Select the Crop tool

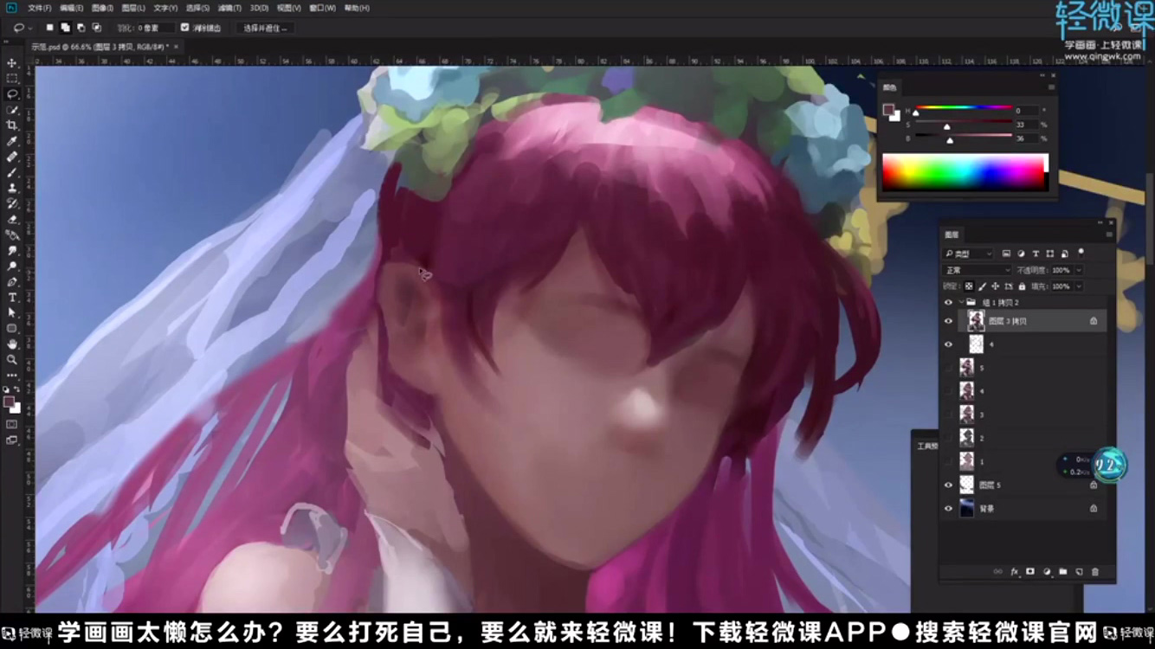pyautogui.click(x=12, y=125)
